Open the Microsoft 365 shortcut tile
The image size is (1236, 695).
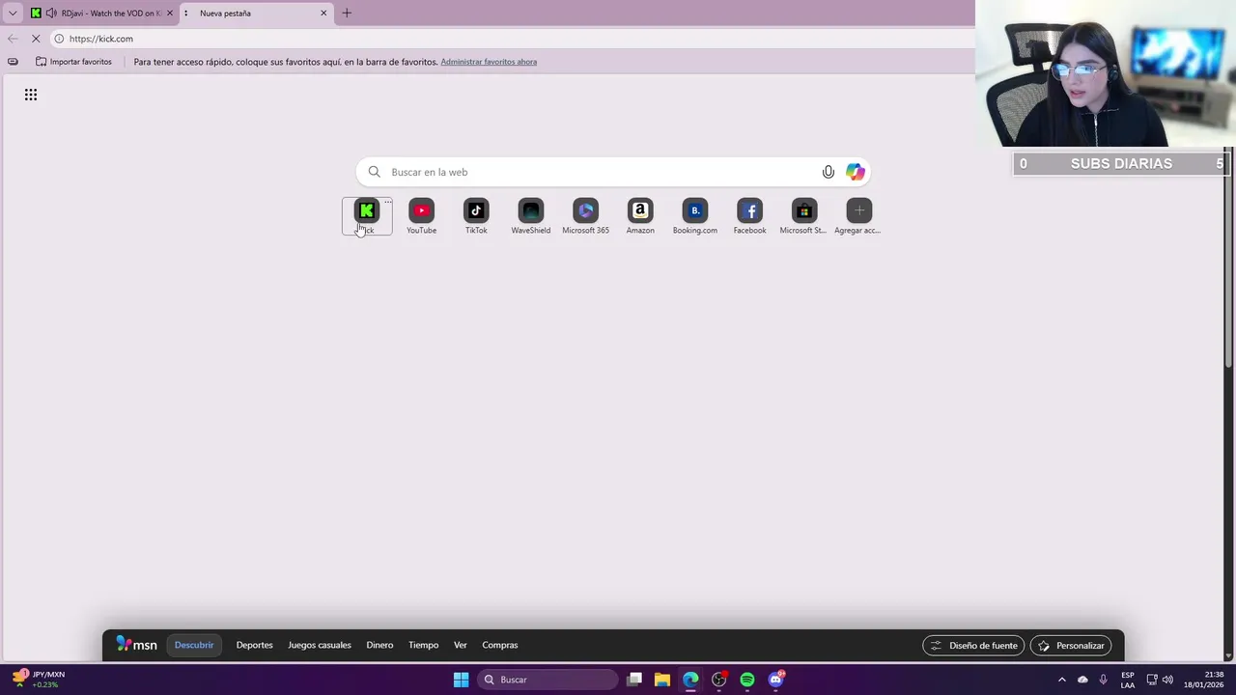click(x=585, y=216)
